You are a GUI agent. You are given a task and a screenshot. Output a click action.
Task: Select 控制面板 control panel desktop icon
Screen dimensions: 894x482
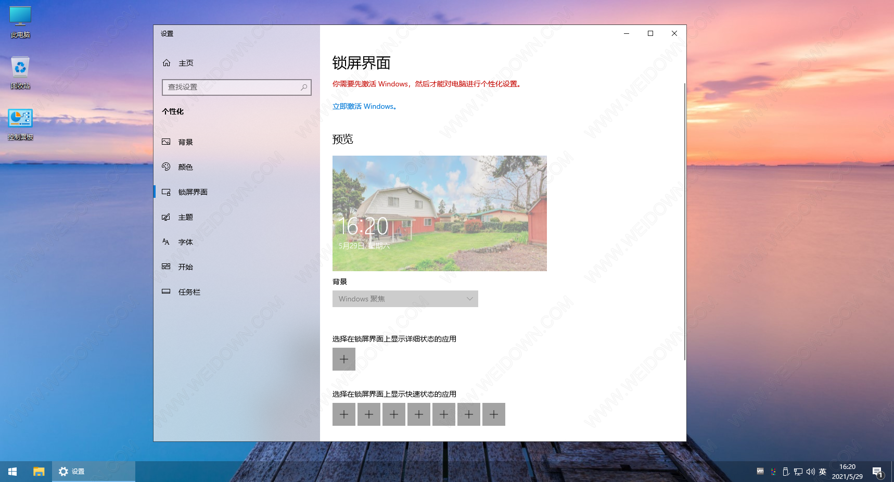click(x=20, y=124)
